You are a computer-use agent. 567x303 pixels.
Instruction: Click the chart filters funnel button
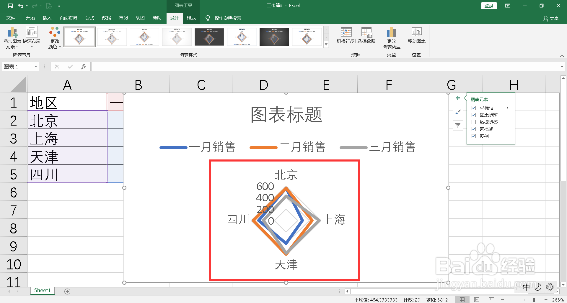click(458, 126)
